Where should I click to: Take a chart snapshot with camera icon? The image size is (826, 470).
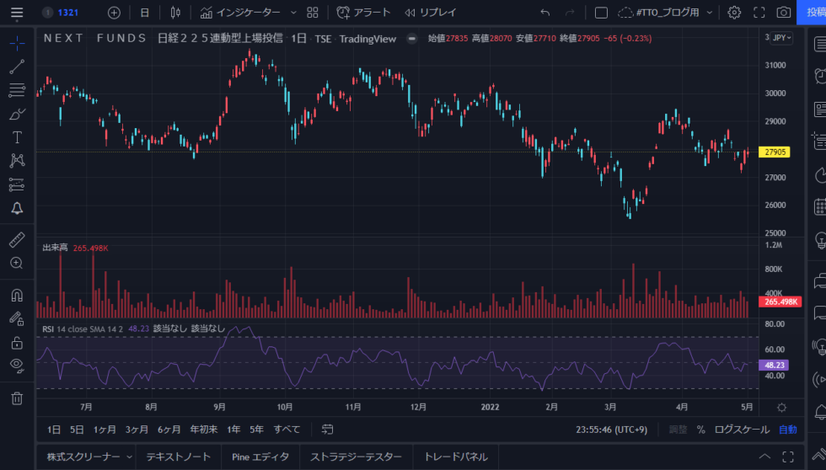(783, 13)
